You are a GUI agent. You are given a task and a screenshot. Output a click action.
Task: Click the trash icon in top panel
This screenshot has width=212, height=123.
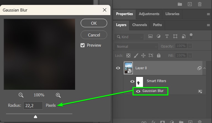coord(200,4)
